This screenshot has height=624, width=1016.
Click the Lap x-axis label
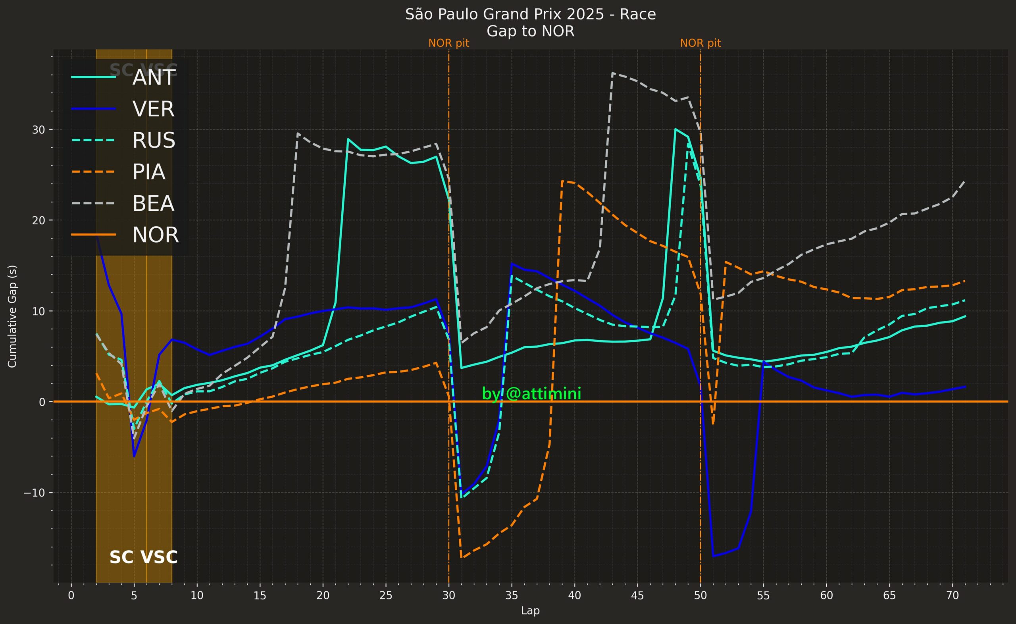click(x=531, y=611)
